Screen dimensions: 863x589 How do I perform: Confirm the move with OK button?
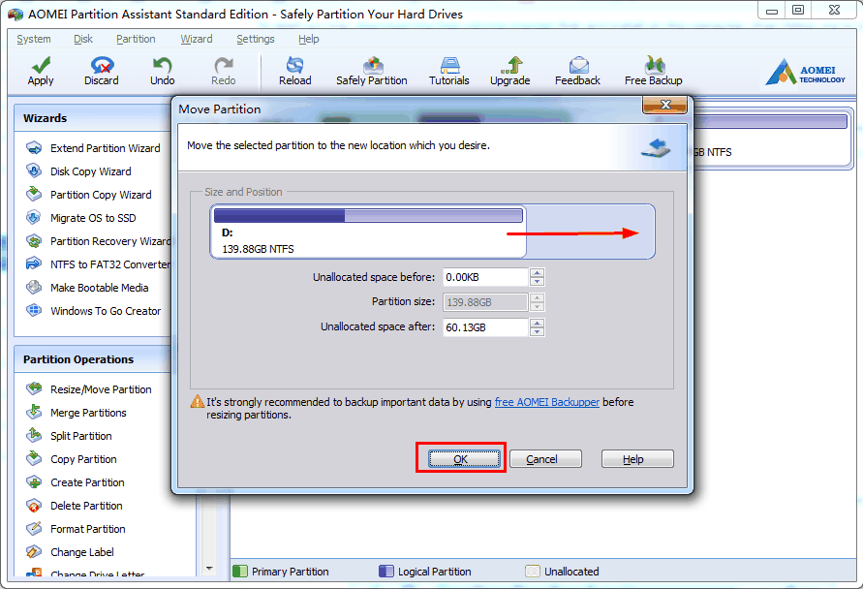pyautogui.click(x=464, y=459)
